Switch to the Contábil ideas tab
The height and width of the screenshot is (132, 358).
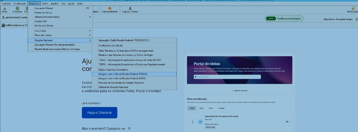221,108
